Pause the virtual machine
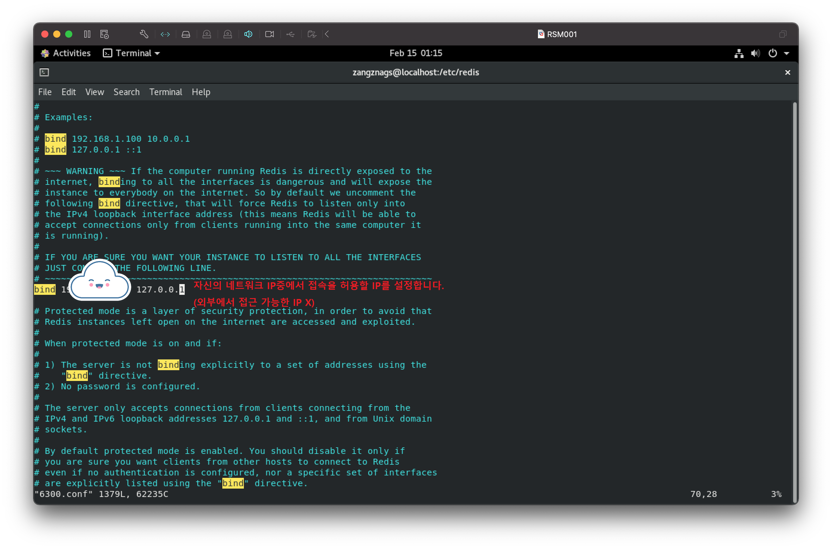Viewport: 832px width, 549px height. (87, 34)
